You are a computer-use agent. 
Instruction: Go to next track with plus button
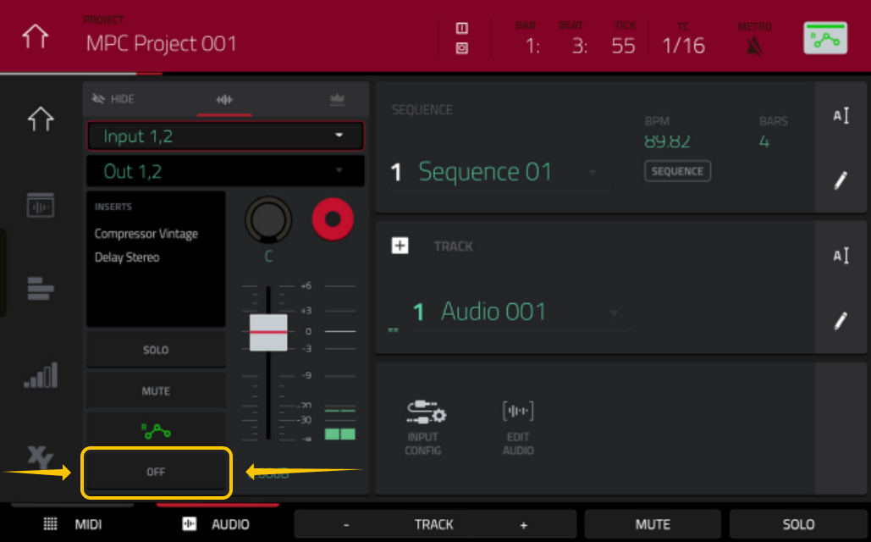(x=523, y=525)
